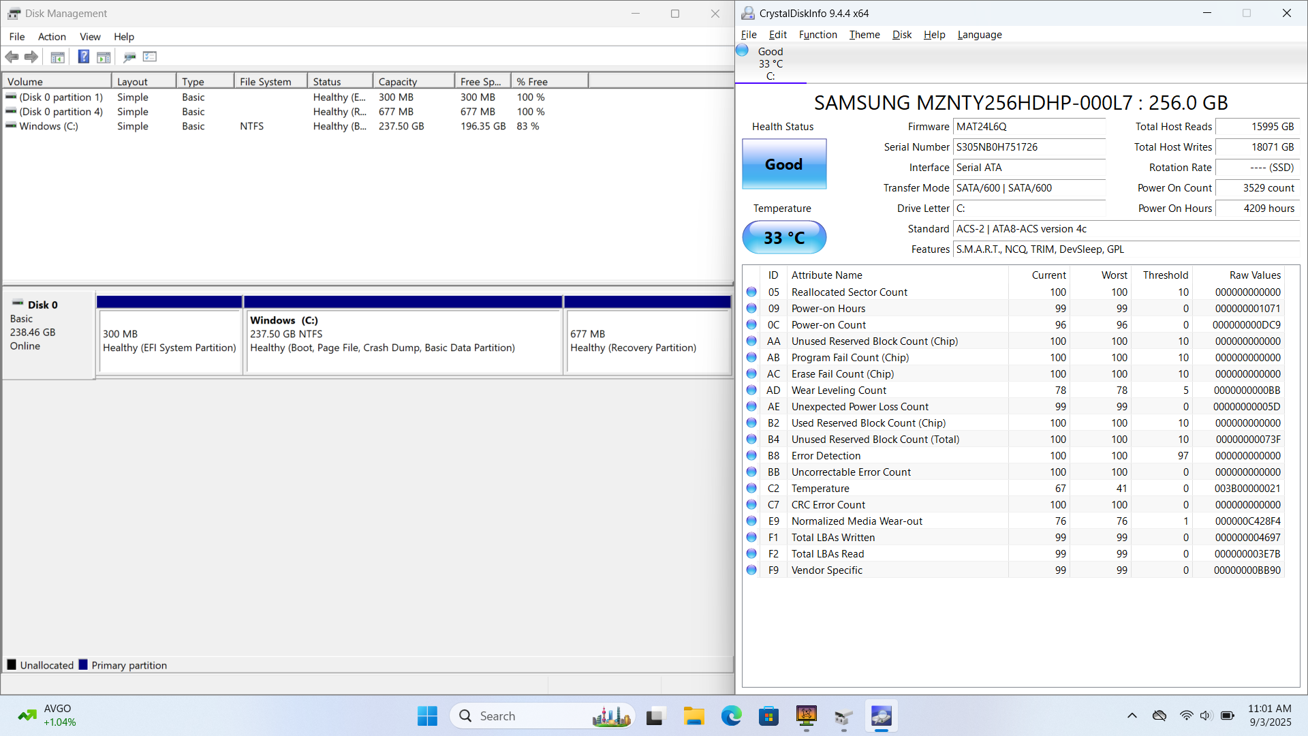Click the Attribute Name column header
Screen dimensions: 1308x736
898,275
